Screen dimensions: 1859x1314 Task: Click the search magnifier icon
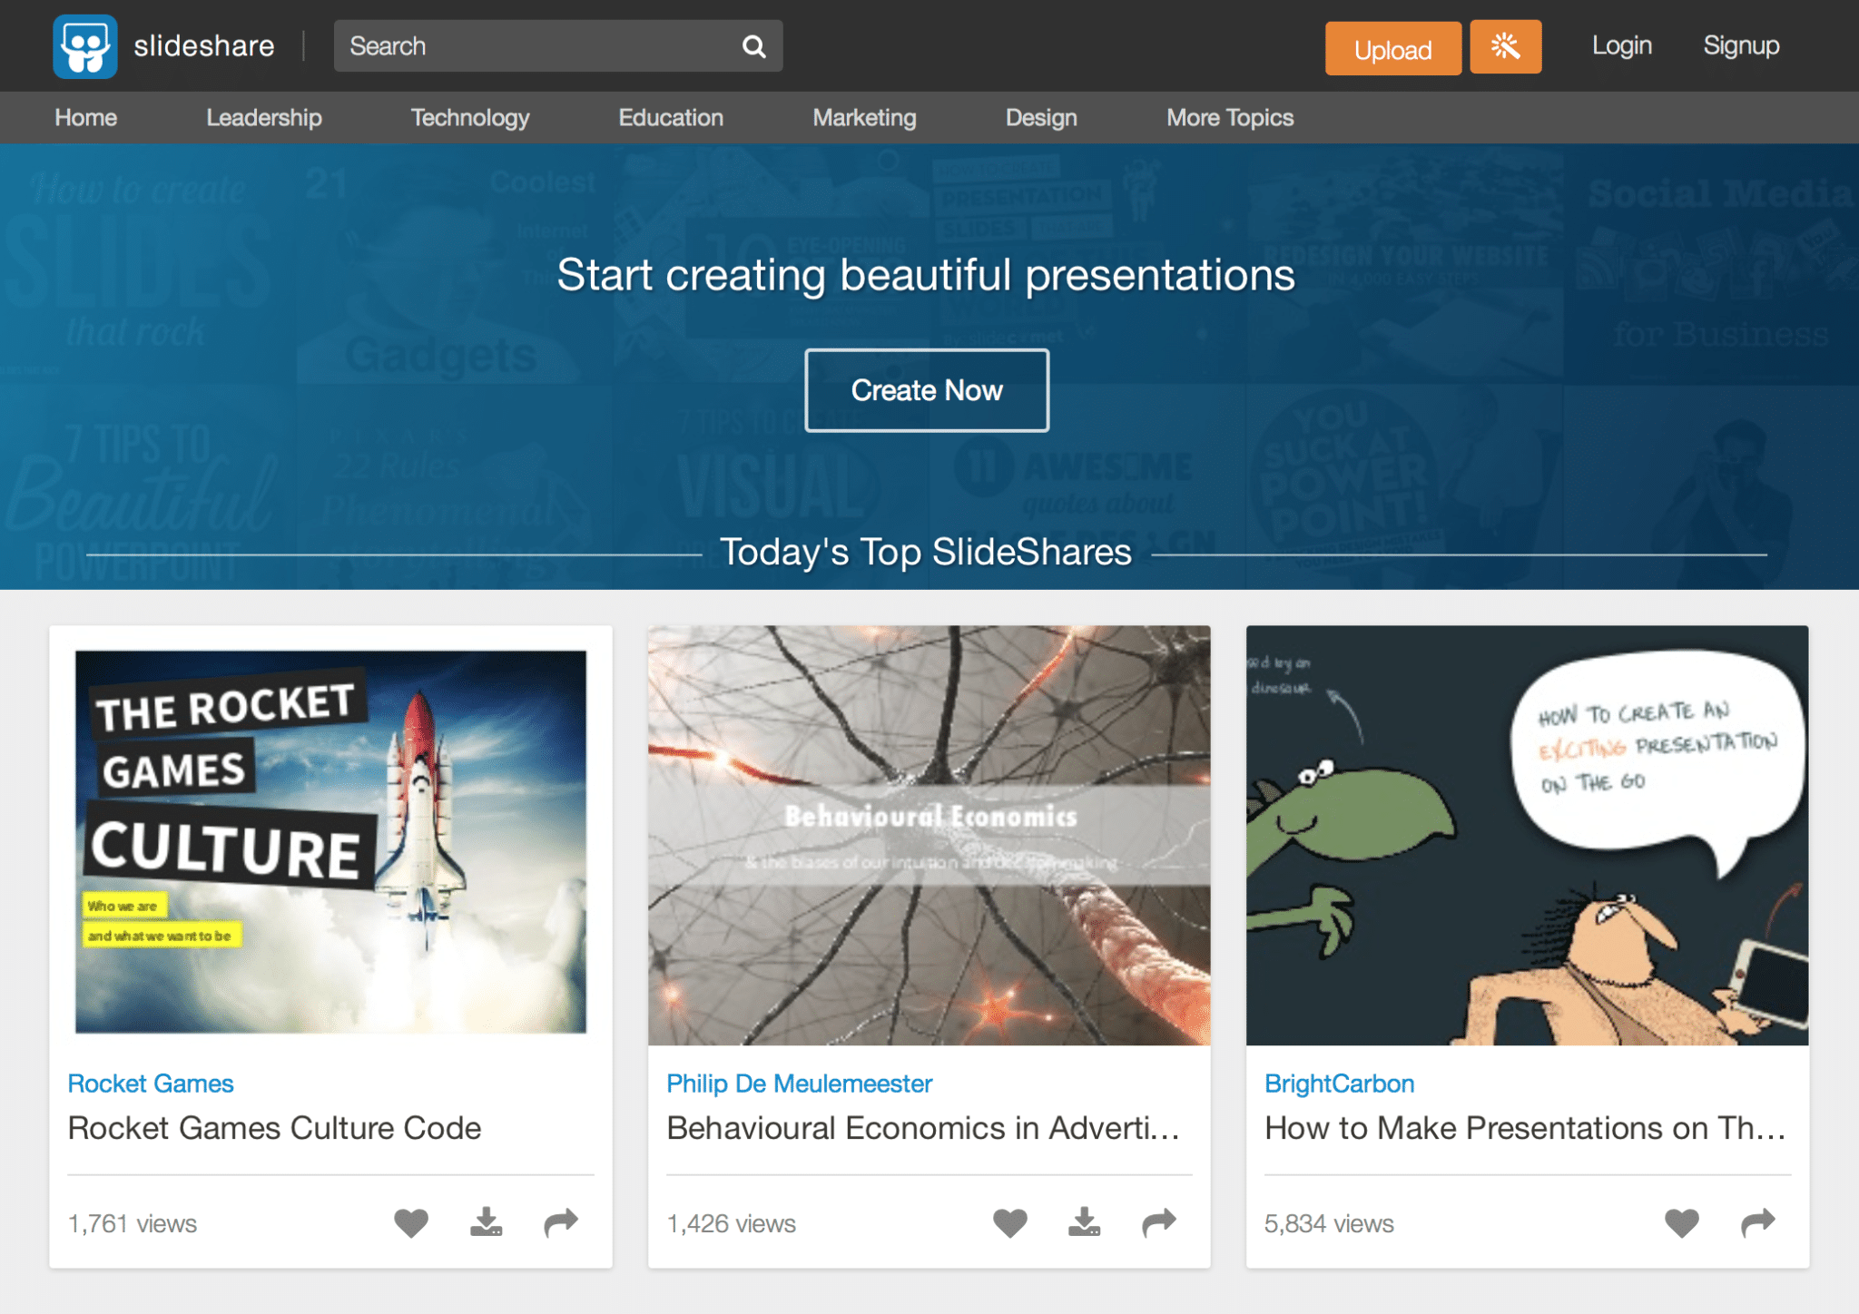click(753, 46)
